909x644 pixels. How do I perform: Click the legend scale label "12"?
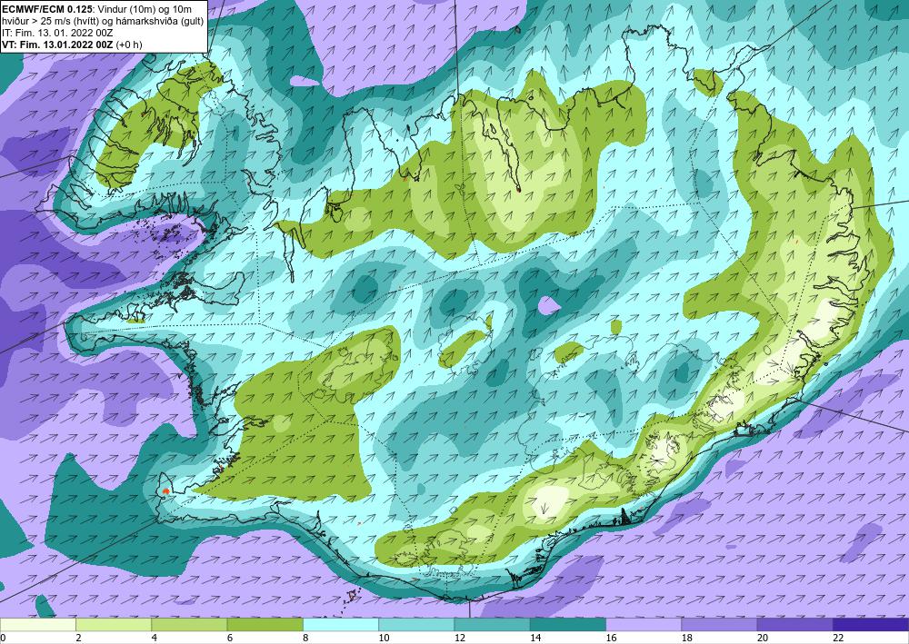tap(459, 638)
